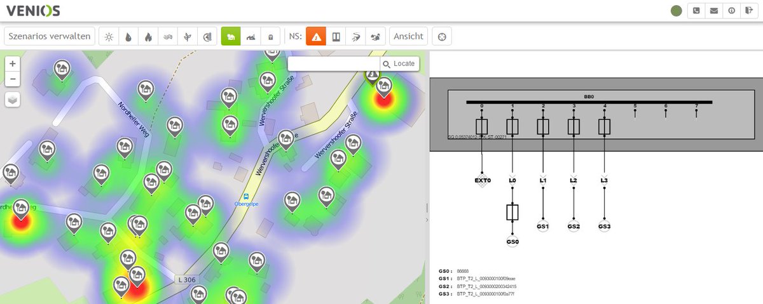This screenshot has height=304, width=763.
Task: Click the crosshair center-map icon
Action: [443, 36]
